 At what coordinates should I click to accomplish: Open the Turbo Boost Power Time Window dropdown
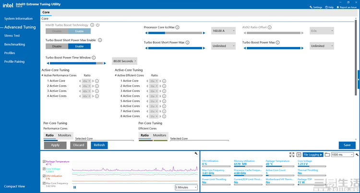point(124,61)
